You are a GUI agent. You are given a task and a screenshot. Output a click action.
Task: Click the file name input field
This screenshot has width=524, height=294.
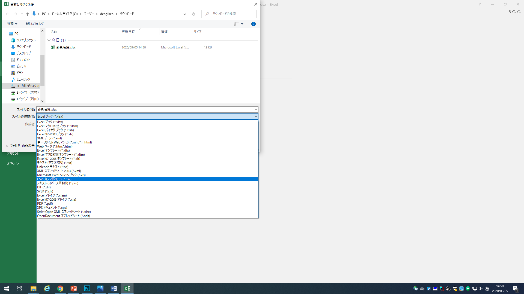pos(145,109)
